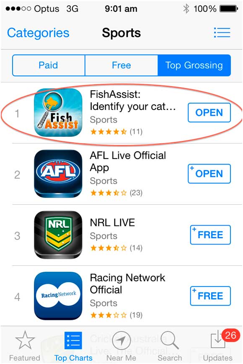
Task: Tap the AFL Live app icon
Action: click(58, 174)
